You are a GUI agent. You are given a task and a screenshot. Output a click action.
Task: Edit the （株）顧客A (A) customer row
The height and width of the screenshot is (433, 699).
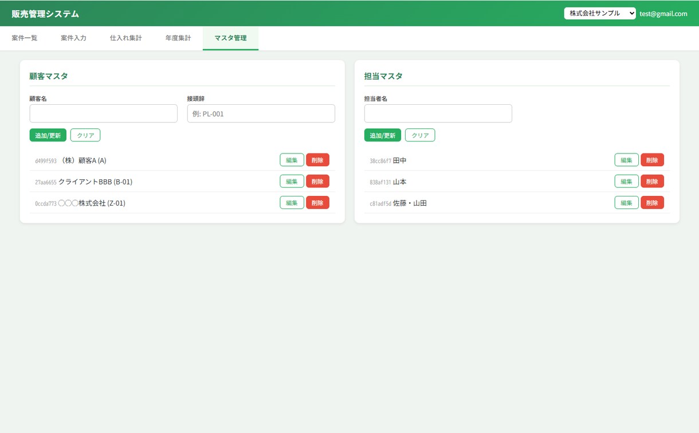click(292, 160)
